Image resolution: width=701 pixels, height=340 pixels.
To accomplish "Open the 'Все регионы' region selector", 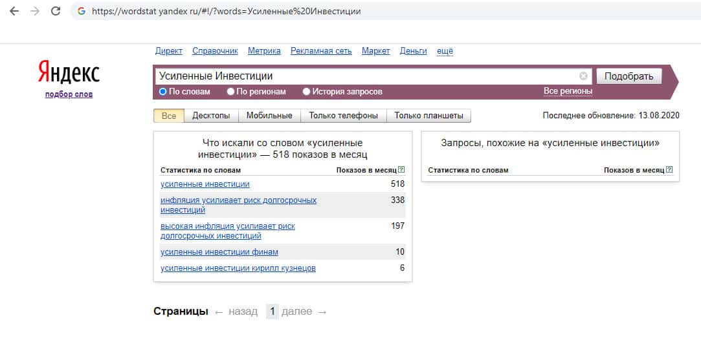I will tap(568, 91).
